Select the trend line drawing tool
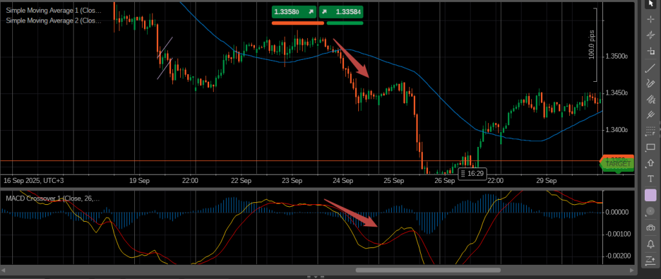Screen dimensions: 661x279 point(651,68)
